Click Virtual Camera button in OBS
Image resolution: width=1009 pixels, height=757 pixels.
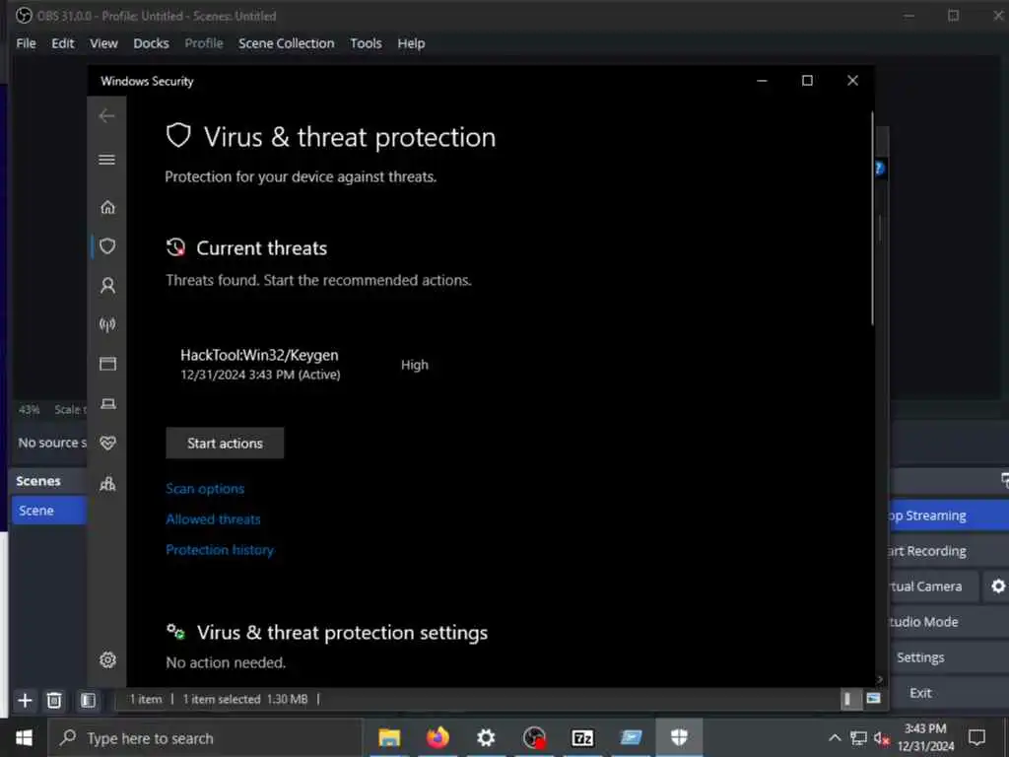tap(933, 586)
